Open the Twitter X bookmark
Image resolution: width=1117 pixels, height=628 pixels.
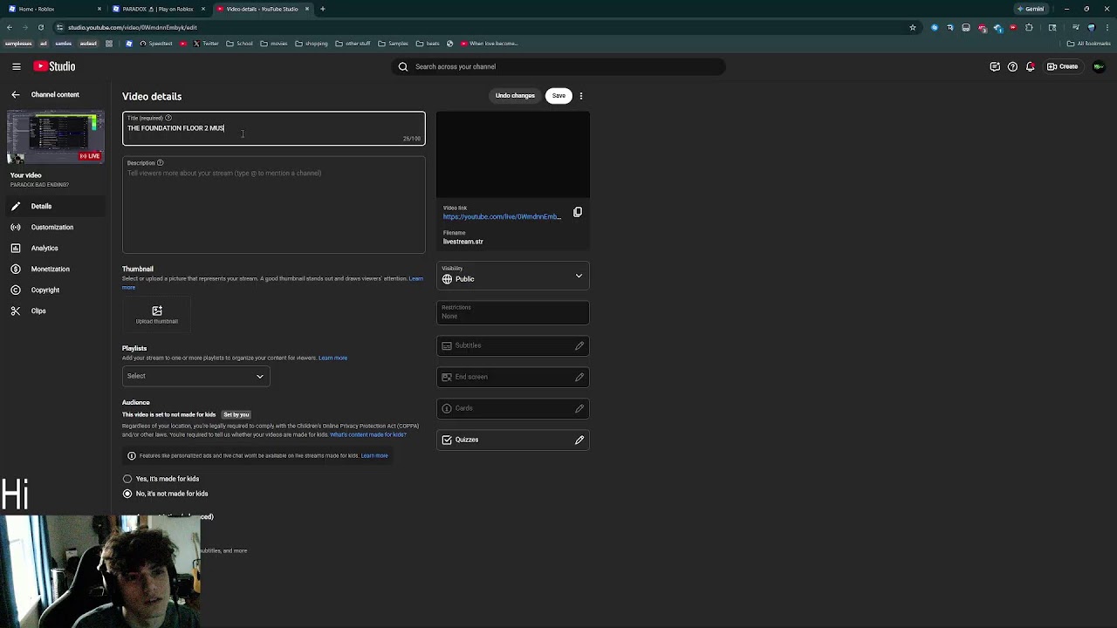pyautogui.click(x=206, y=44)
